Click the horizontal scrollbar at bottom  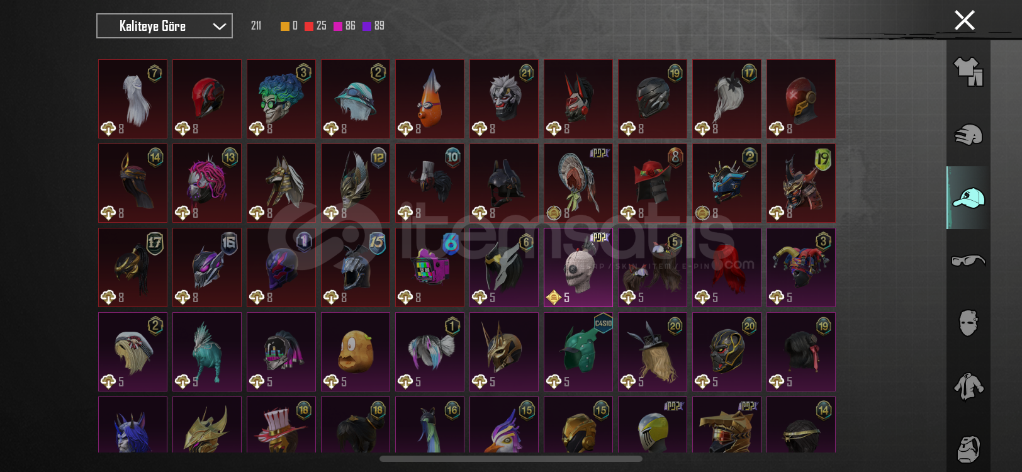pyautogui.click(x=510, y=459)
